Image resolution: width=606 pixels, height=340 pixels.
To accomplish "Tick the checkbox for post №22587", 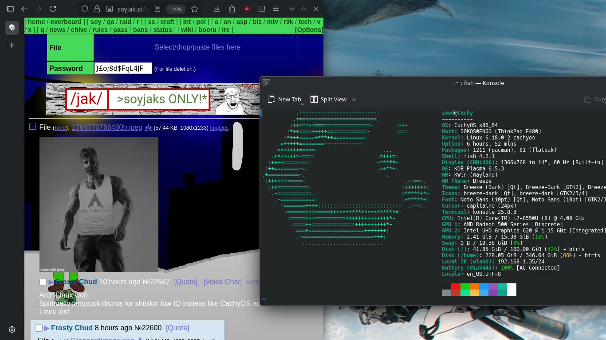I will click(x=43, y=282).
